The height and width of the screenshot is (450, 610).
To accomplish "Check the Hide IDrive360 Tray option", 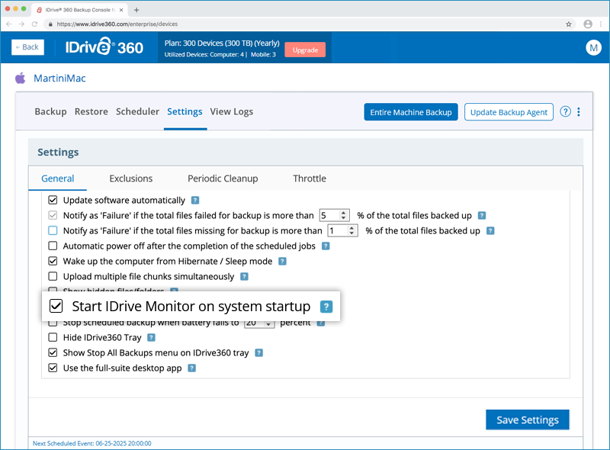I will 53,337.
